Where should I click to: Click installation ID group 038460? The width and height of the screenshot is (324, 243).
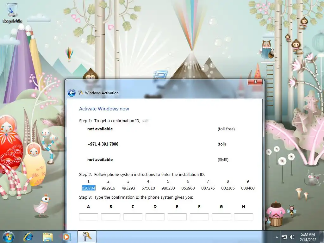pyautogui.click(x=248, y=188)
